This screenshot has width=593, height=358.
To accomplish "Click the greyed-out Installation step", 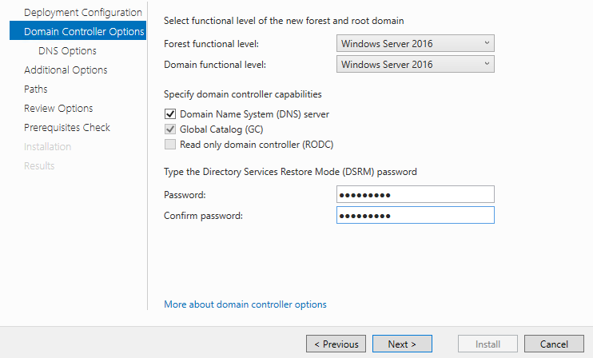I will coord(47,147).
